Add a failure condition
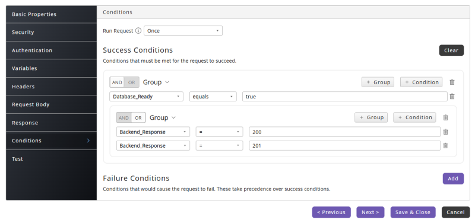The height and width of the screenshot is (223, 475). click(453, 179)
